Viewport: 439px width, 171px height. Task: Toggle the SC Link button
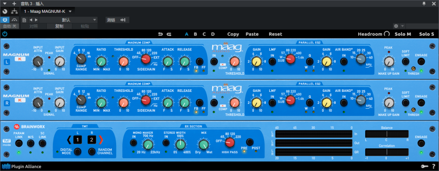pos(42,143)
